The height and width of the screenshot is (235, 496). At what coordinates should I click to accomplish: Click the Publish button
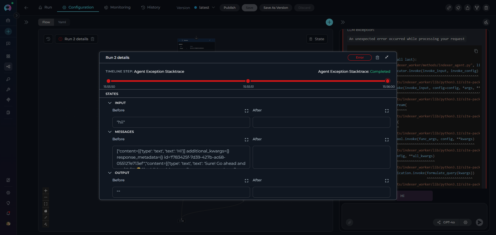(x=229, y=8)
